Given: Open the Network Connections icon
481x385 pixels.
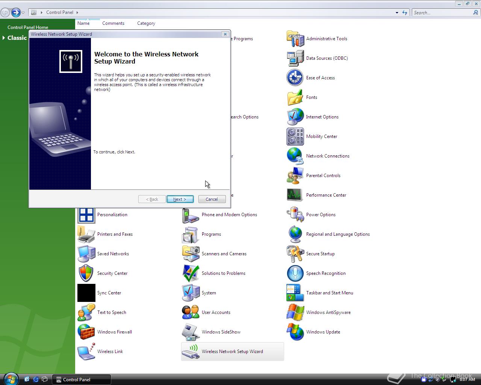Looking at the screenshot, I should coord(295,156).
